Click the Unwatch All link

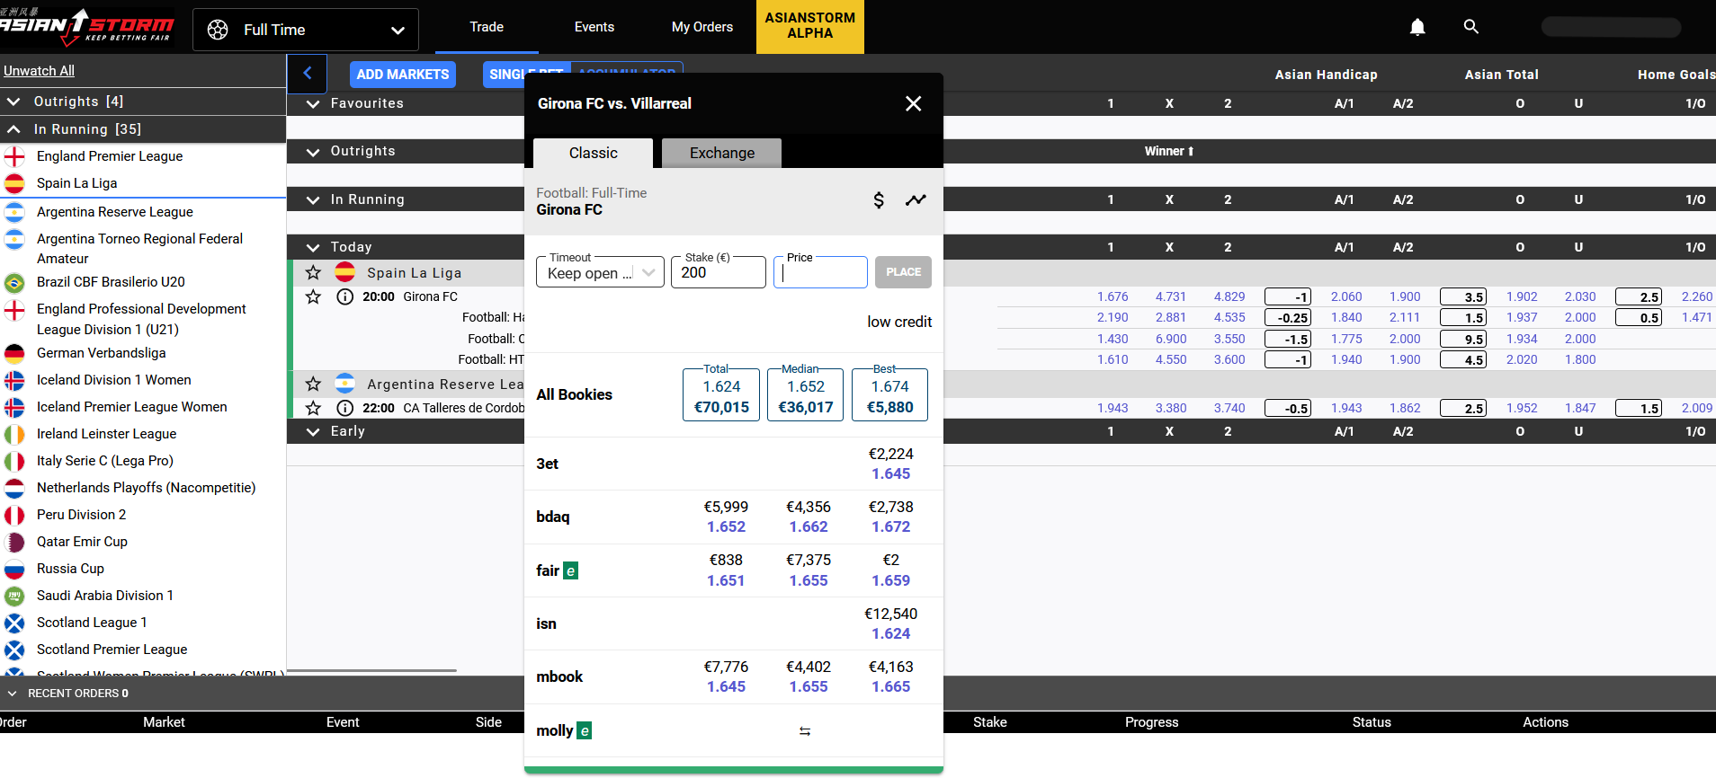point(39,71)
